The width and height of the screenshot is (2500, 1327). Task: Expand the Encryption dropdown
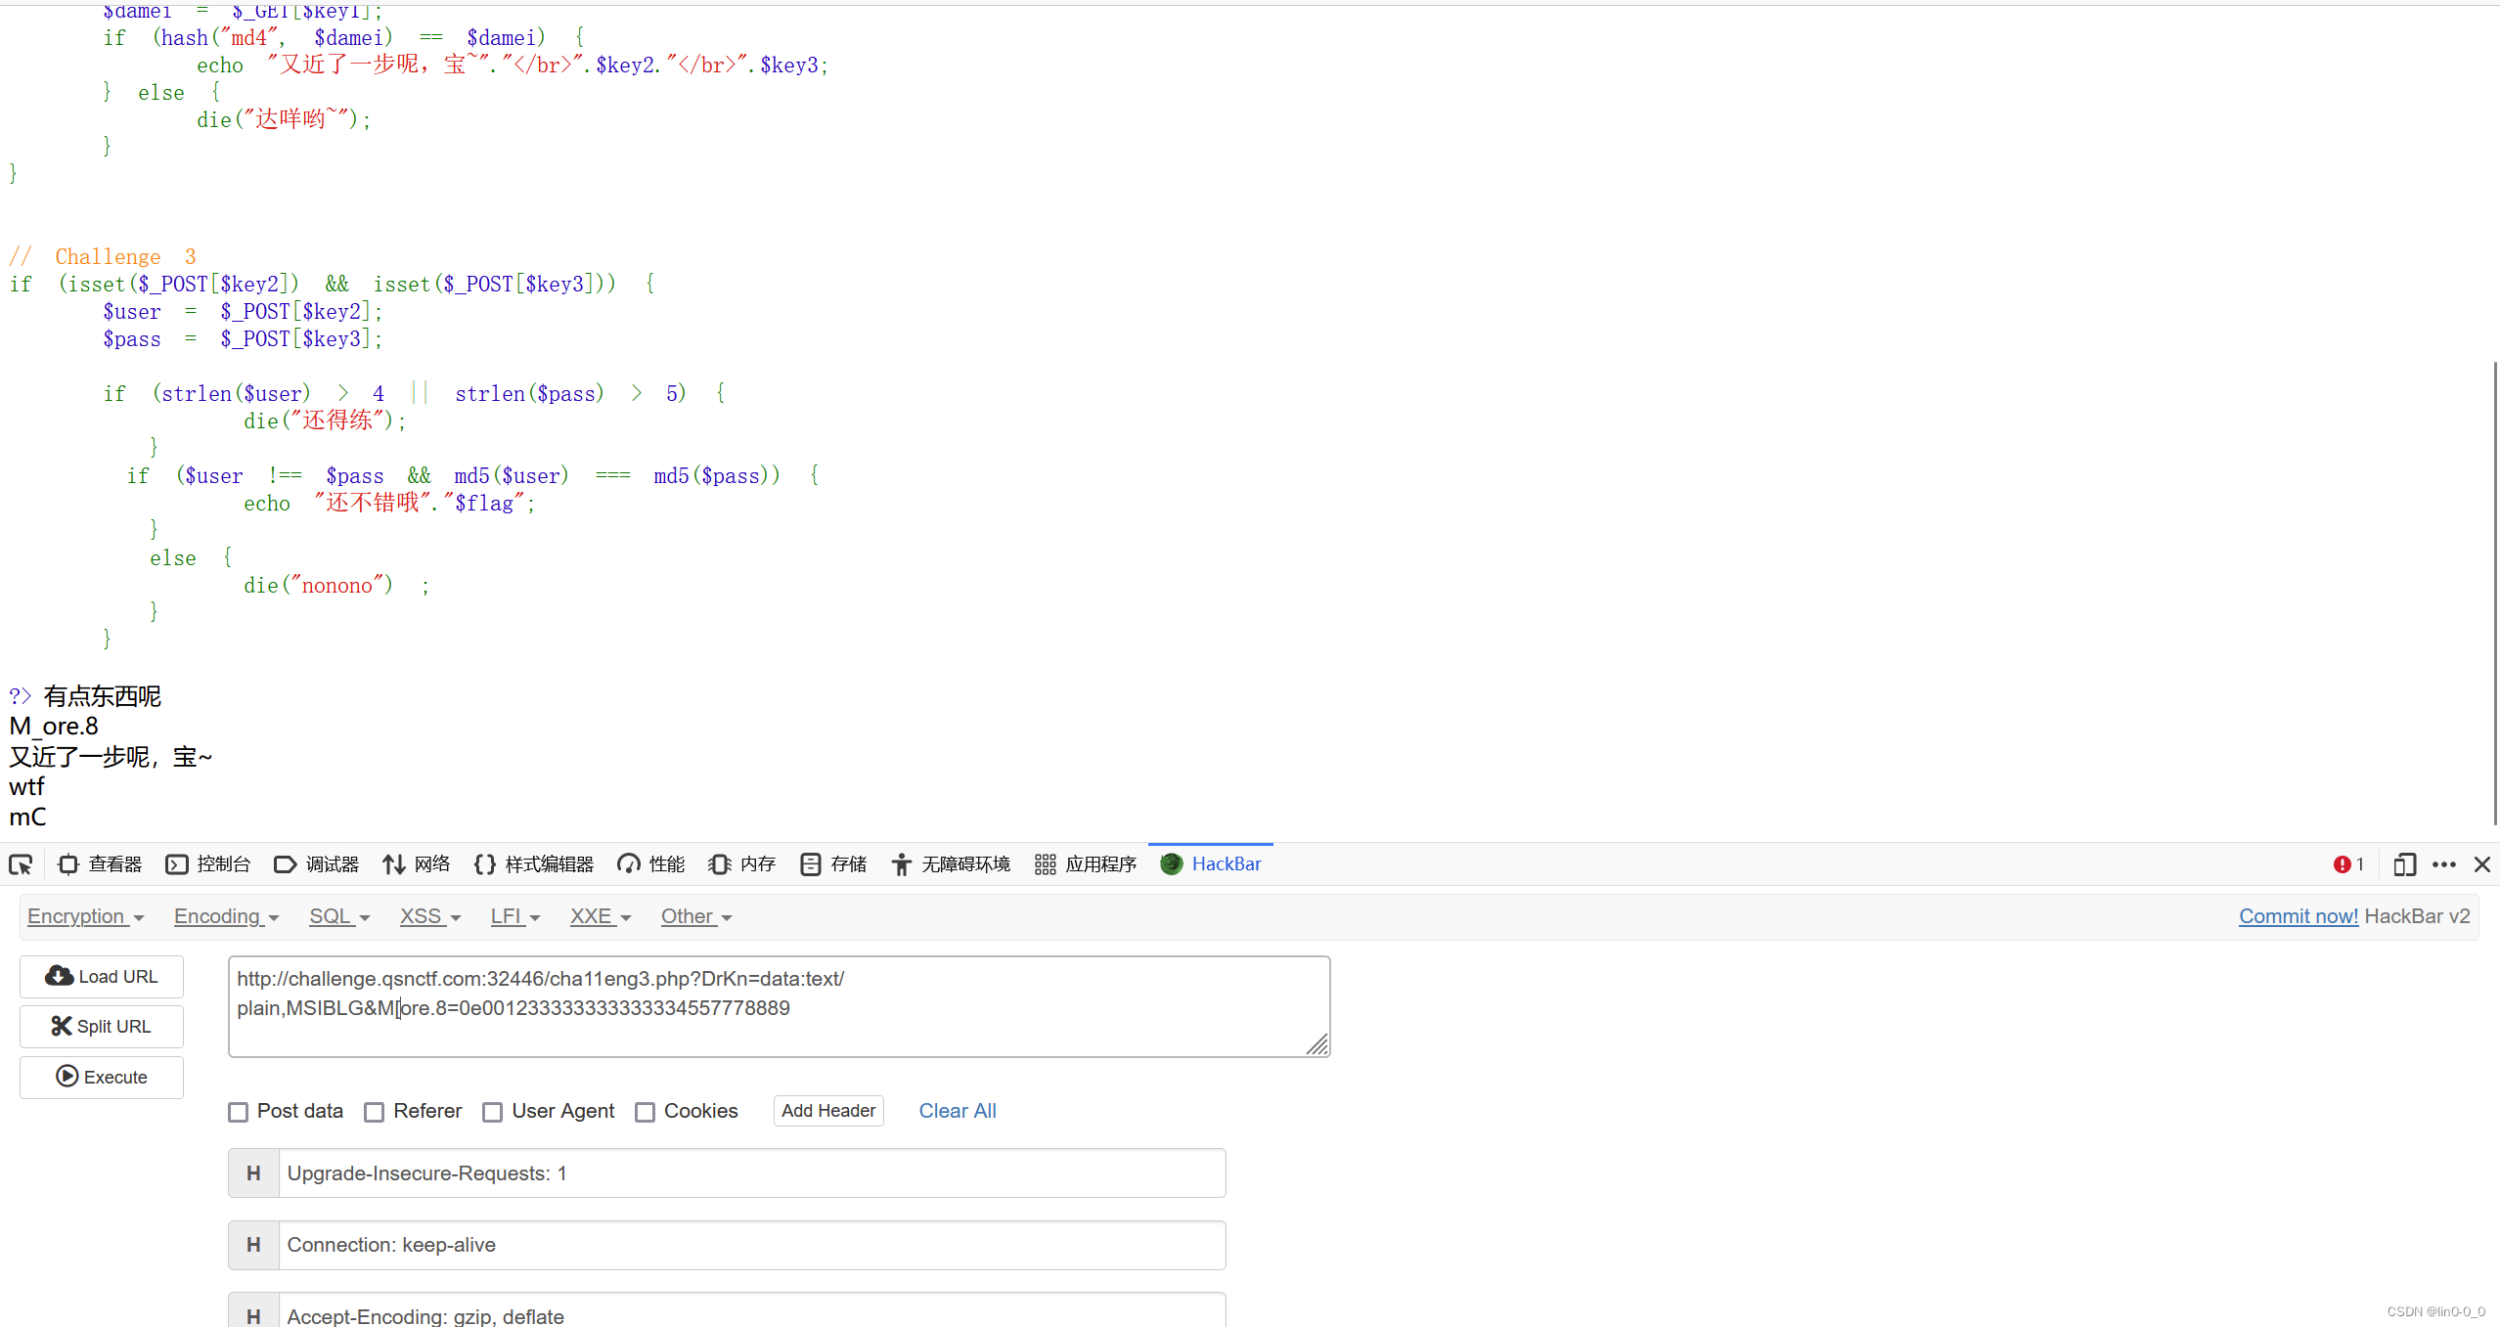[x=86, y=916]
